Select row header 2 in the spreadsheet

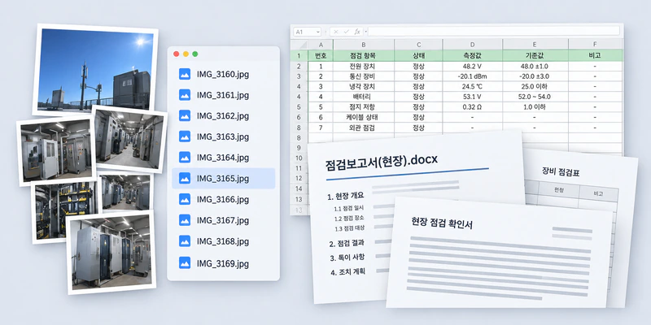tap(299, 66)
